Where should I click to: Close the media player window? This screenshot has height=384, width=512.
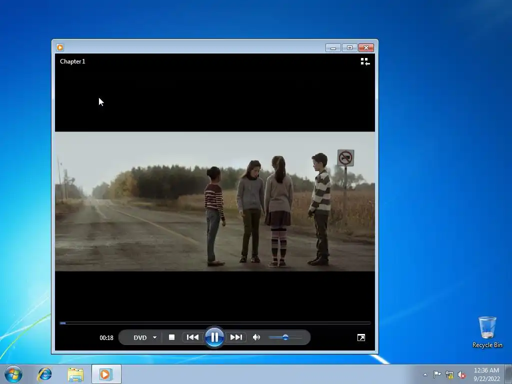(x=366, y=48)
